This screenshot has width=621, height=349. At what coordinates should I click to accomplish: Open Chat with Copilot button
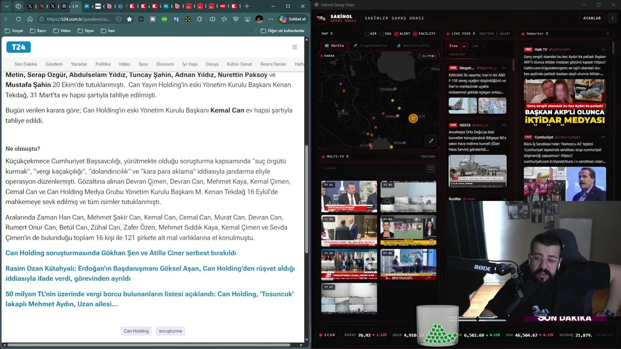coord(293,19)
